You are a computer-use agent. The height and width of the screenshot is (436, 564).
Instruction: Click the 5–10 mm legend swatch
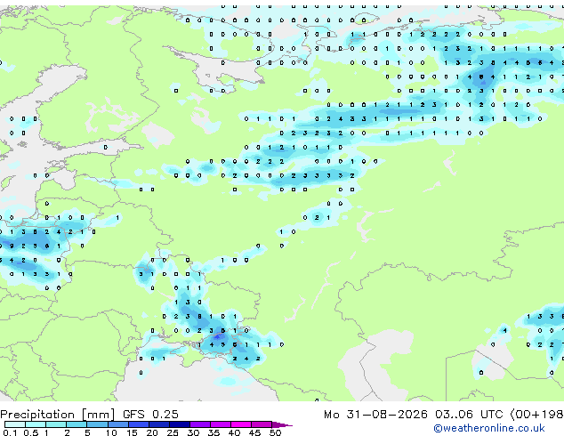pyautogui.click(x=97, y=424)
